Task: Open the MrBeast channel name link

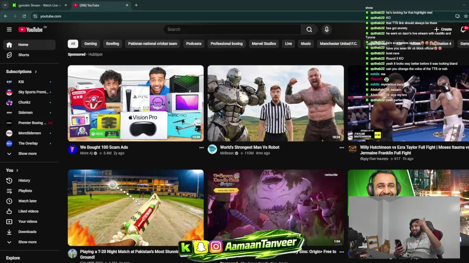Action: 227,153
